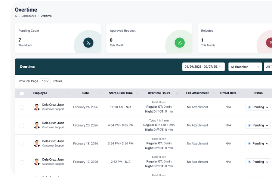Expand the All Branches filter dropdown
The image size is (272, 177).
point(245,67)
